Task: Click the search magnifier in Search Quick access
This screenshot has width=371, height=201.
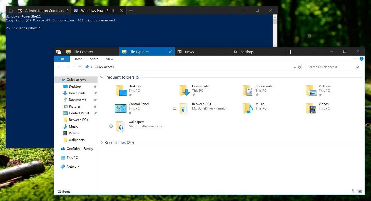Action: click(x=357, y=67)
